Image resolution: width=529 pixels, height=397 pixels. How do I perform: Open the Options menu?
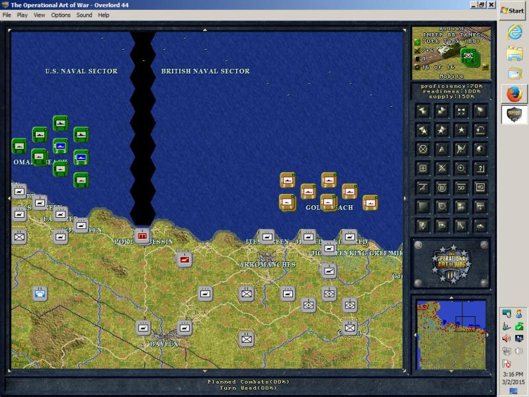coord(61,15)
